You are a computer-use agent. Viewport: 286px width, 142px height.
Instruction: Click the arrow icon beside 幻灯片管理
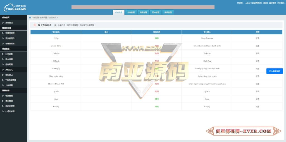[3, 112]
